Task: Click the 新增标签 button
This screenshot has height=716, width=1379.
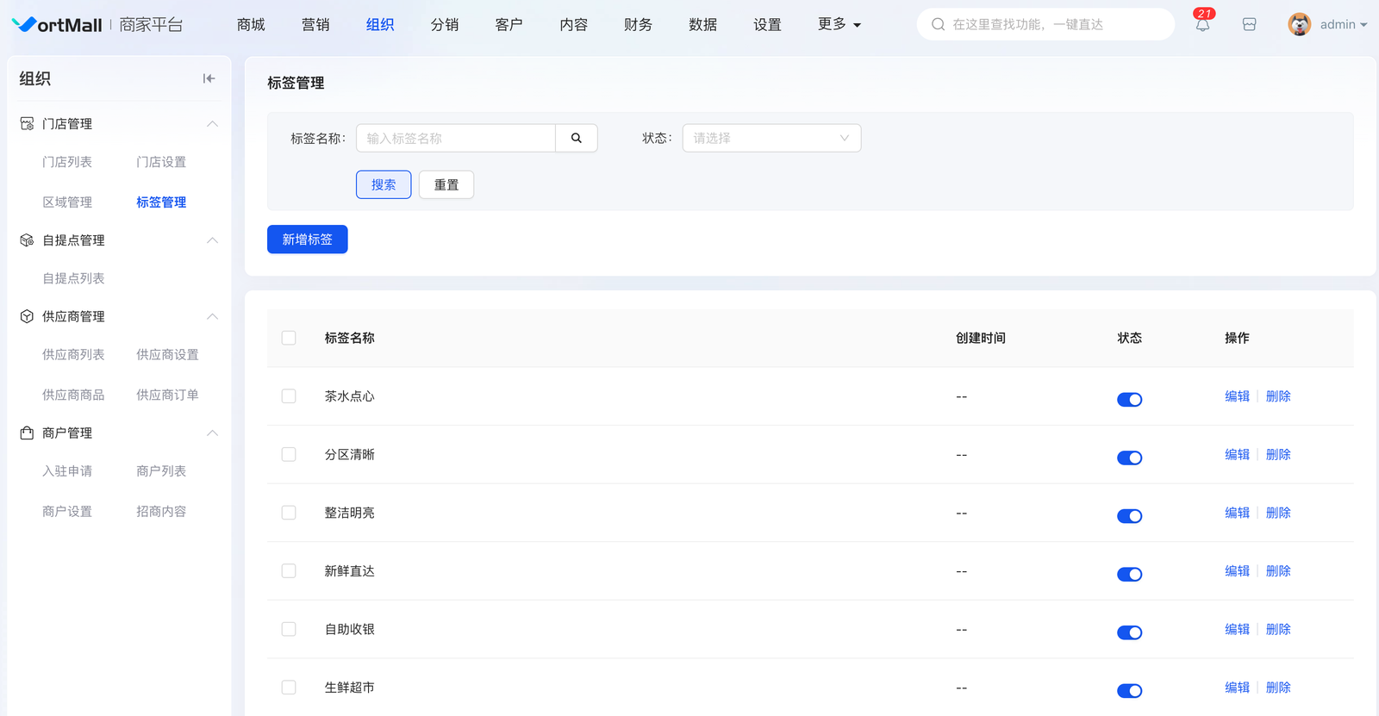Action: (x=307, y=240)
